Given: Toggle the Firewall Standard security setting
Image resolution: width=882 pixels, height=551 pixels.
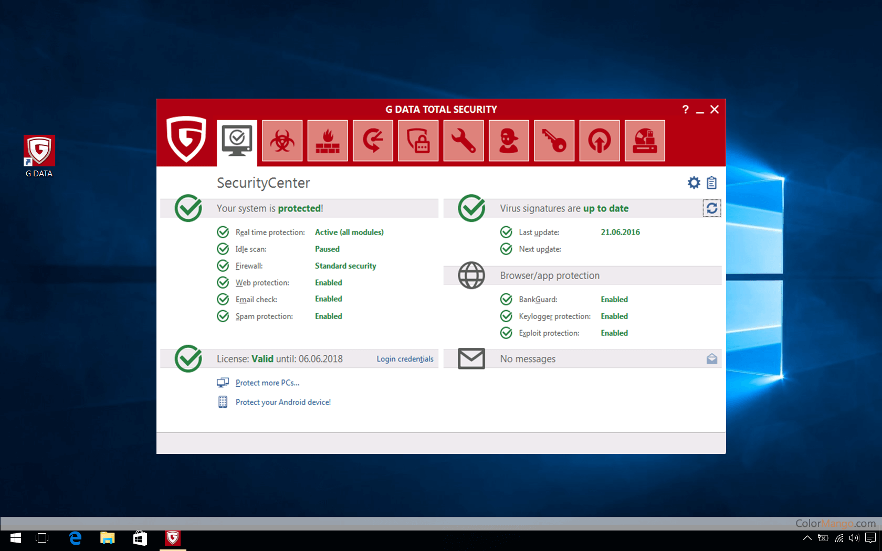Looking at the screenshot, I should [345, 266].
